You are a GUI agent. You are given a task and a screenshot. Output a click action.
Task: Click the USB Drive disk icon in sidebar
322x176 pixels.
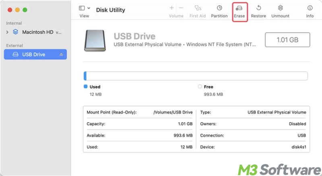(x=15, y=54)
